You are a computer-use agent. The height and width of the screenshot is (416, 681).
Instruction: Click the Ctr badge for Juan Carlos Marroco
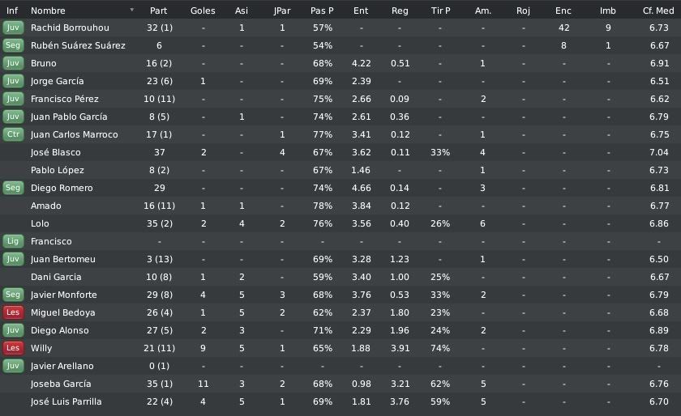pyautogui.click(x=13, y=134)
